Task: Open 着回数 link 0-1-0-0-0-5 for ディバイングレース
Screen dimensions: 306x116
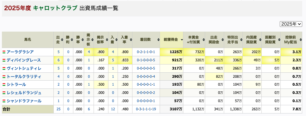Action: click(146, 60)
